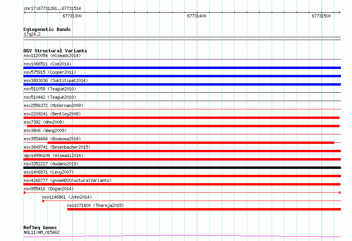Open gene NOL11|NM_015462
The image size is (352, 241).
[42, 232]
